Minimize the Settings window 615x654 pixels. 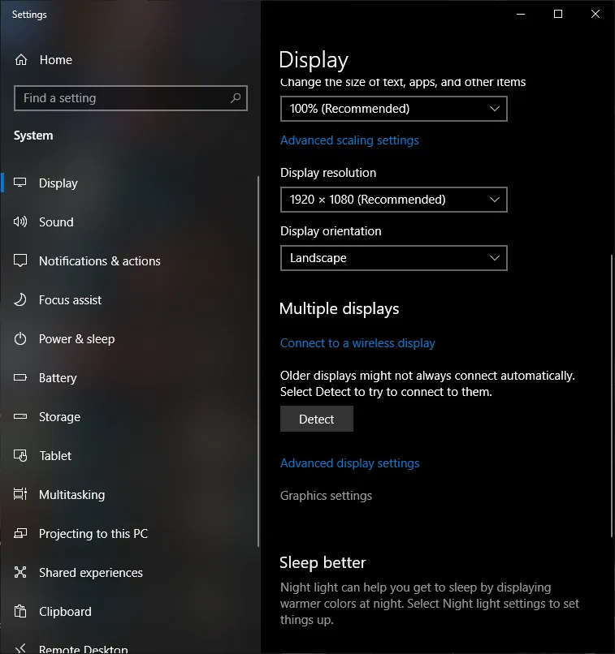(521, 14)
